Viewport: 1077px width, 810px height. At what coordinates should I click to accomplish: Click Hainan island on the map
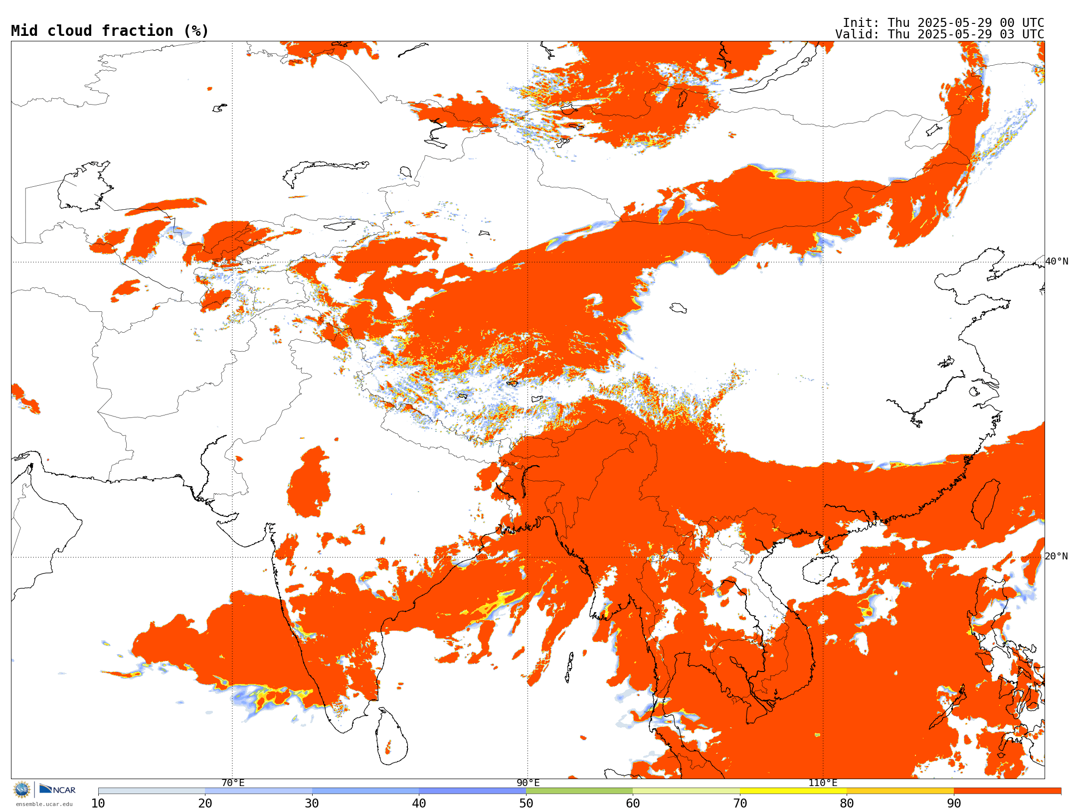pyautogui.click(x=819, y=569)
